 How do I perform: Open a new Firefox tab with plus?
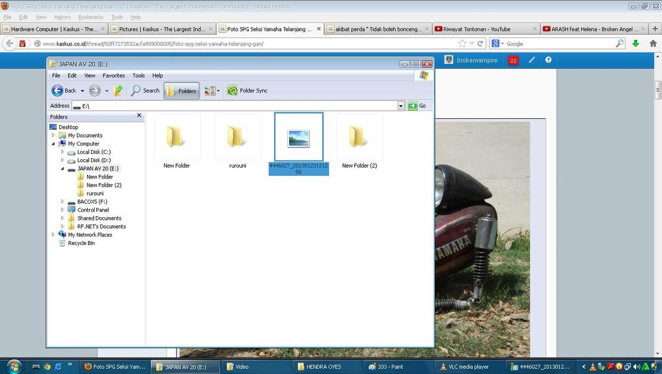click(x=655, y=29)
